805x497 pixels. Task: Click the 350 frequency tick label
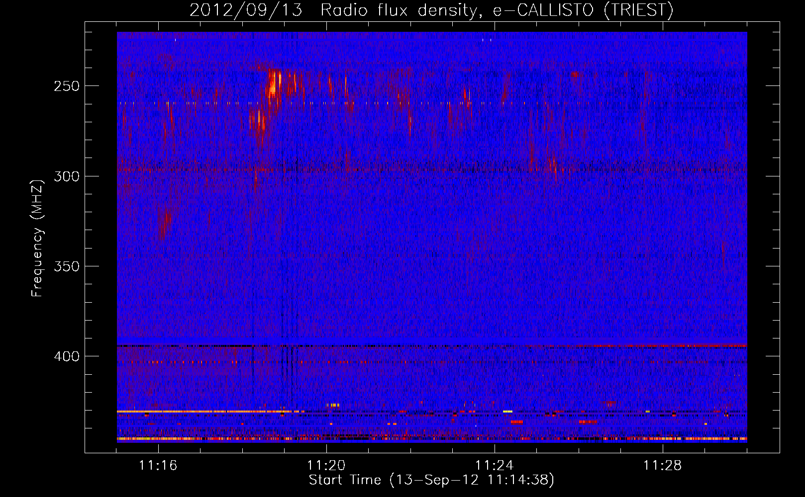coord(67,266)
